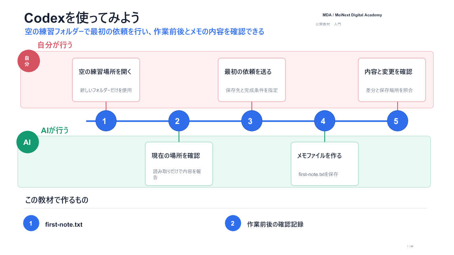Select timeline step 3 circle
This screenshot has width=454, height=255.
(x=252, y=121)
